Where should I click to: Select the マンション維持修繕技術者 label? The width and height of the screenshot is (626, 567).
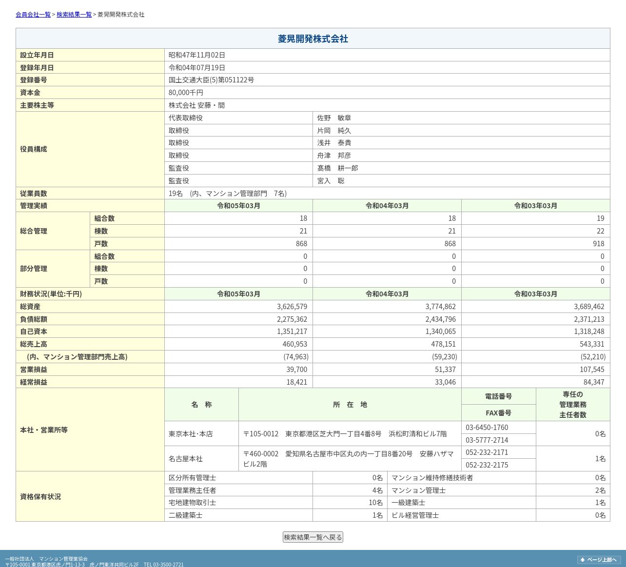pos(432,478)
